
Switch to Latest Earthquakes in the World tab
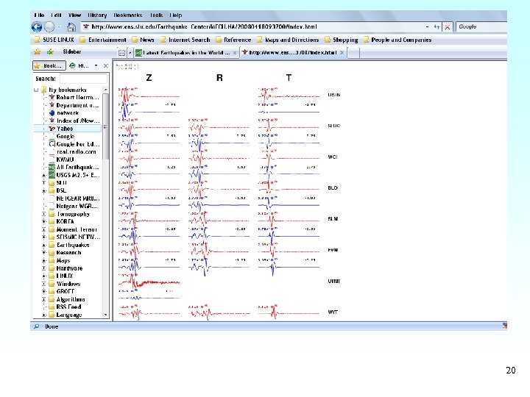[184, 52]
